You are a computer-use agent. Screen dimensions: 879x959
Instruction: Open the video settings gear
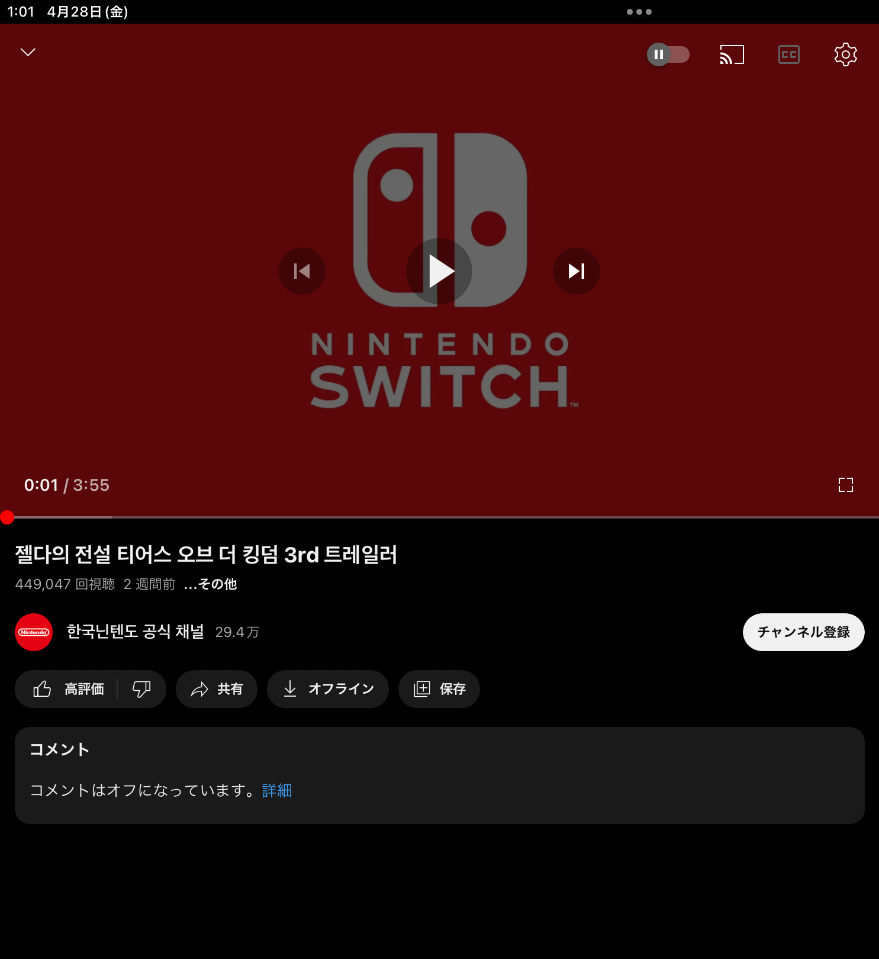(x=846, y=54)
